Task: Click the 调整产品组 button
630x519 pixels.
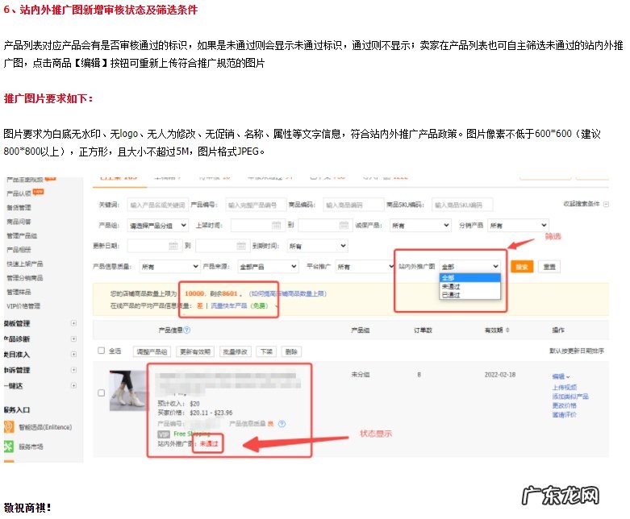Action: [152, 351]
